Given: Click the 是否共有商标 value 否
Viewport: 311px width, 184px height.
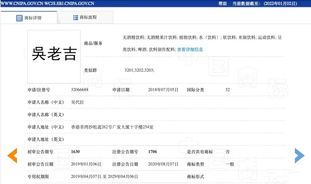Looking at the screenshot, I should pyautogui.click(x=227, y=152).
